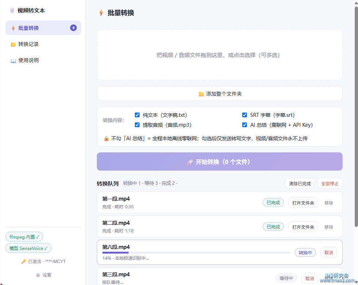Click the book icon beside 使用说明
The image size is (358, 285).
pos(14,61)
